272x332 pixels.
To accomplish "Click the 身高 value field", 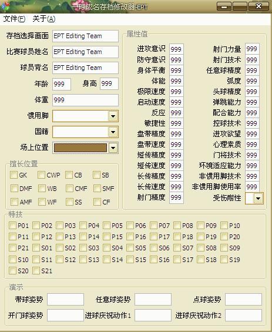I will 109,84.
